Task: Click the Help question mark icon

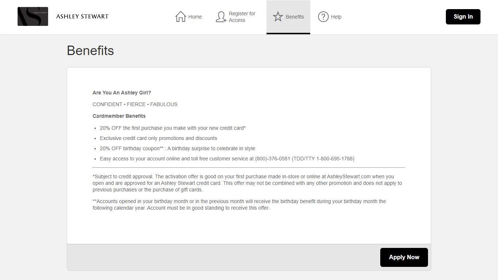Action: pos(323,17)
